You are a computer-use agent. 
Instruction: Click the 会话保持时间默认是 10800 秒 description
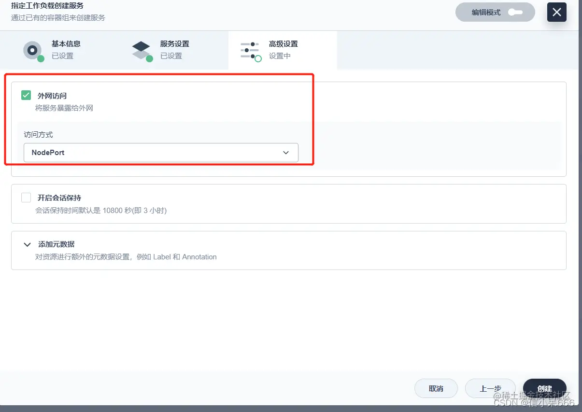click(101, 211)
